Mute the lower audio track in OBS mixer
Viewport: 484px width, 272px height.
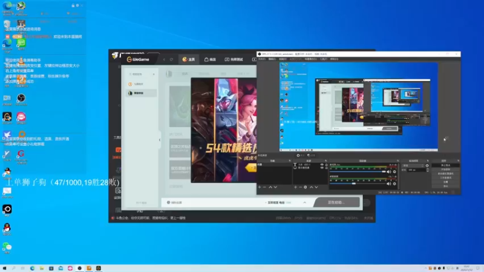coord(389,184)
